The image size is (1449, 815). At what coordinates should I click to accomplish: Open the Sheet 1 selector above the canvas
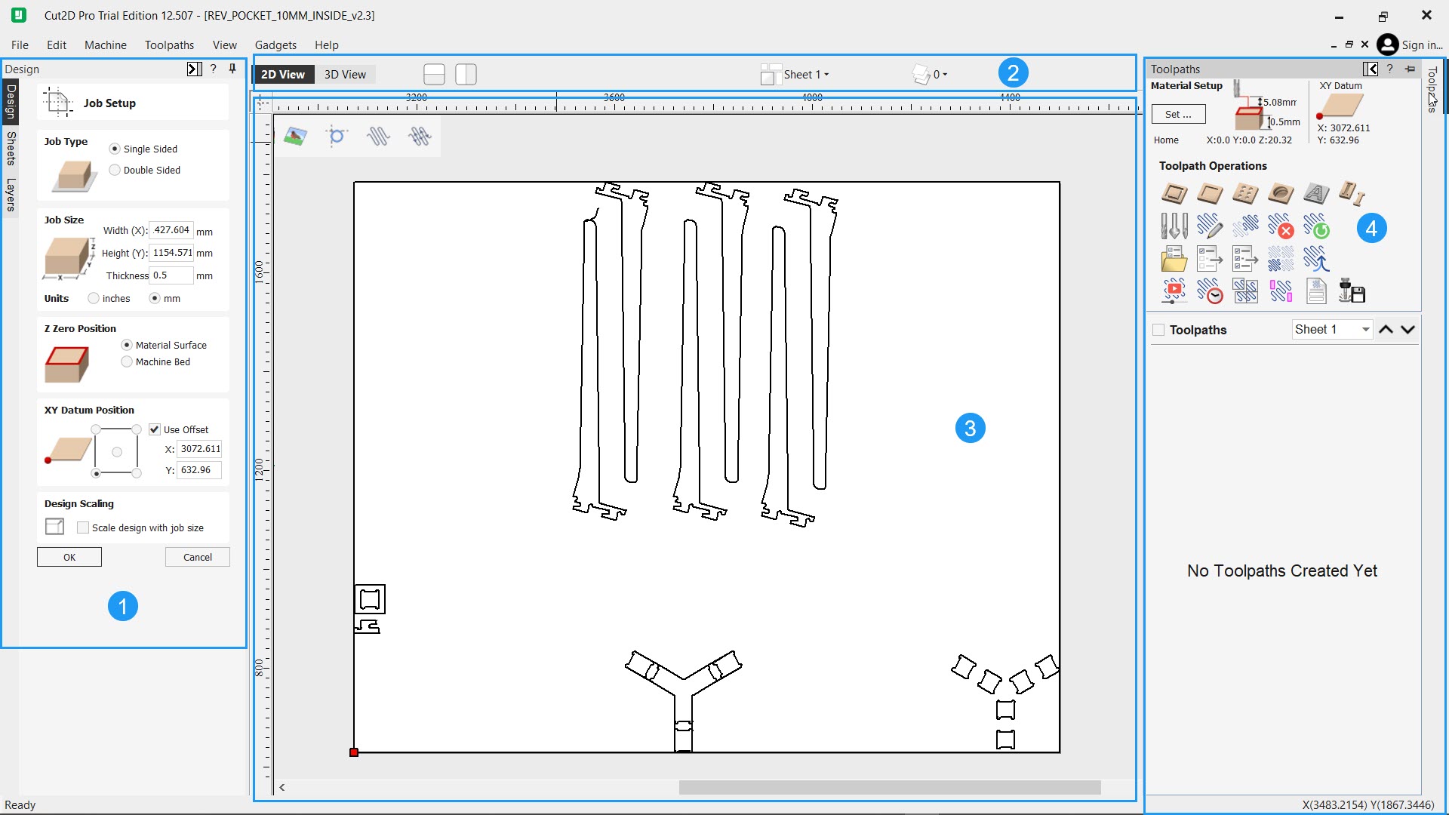pyautogui.click(x=801, y=74)
